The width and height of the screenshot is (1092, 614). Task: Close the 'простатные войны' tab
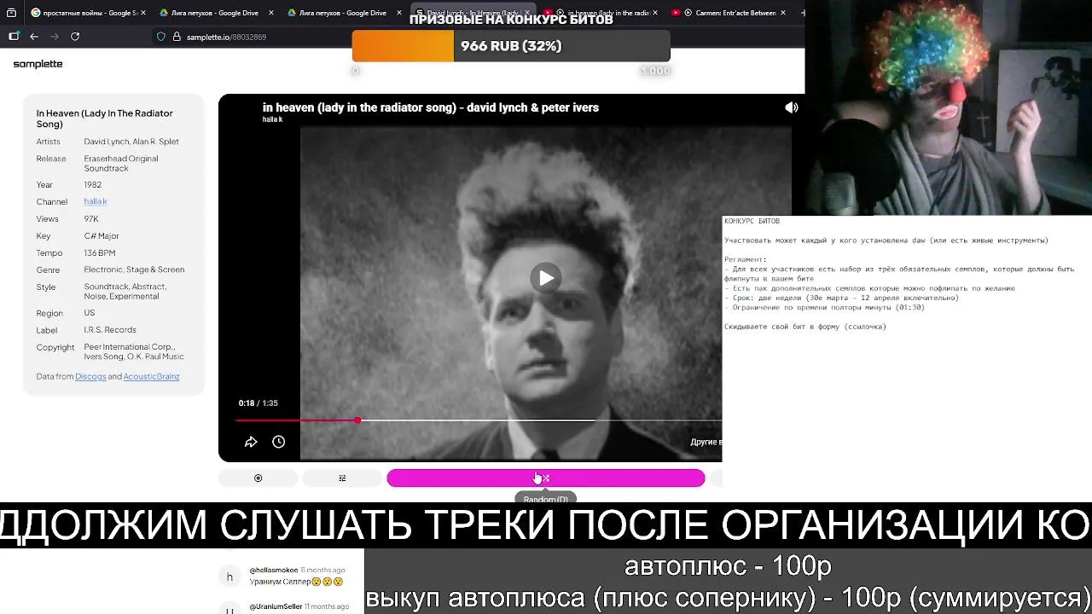[x=142, y=13]
